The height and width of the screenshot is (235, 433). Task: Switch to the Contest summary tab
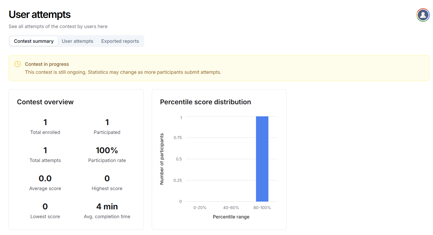point(34,41)
